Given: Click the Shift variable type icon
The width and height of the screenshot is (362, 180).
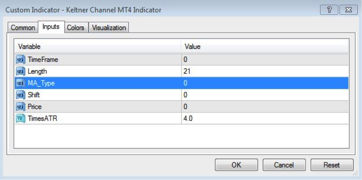Looking at the screenshot, I should (x=20, y=95).
